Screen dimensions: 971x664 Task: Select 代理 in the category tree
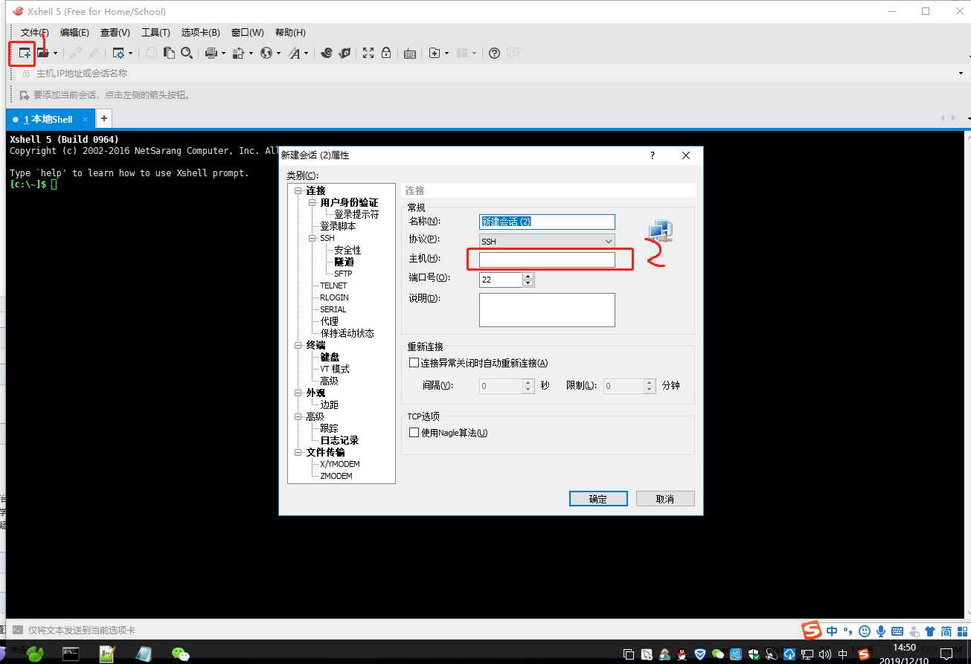click(x=330, y=321)
